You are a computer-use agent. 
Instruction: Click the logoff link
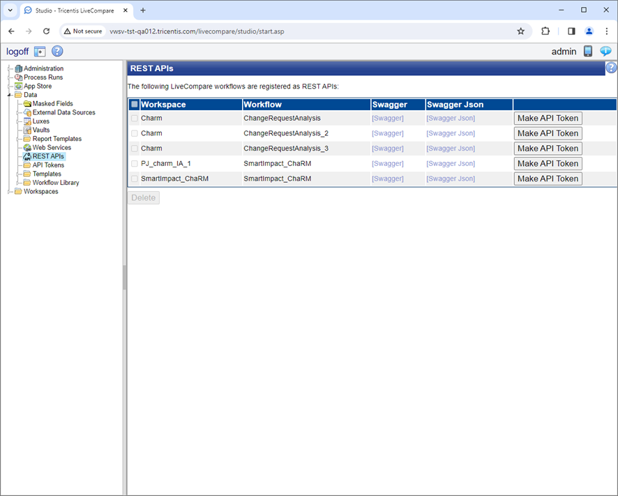pyautogui.click(x=17, y=51)
